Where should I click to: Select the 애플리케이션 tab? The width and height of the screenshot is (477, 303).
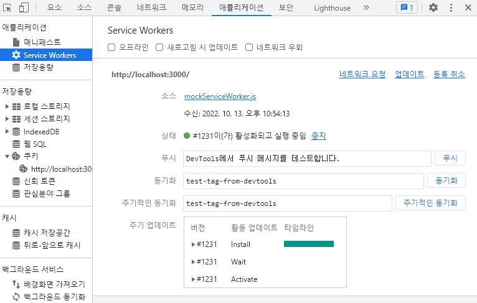pyautogui.click(x=242, y=7)
